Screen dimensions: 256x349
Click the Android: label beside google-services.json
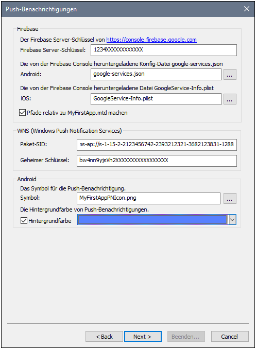[31, 74]
